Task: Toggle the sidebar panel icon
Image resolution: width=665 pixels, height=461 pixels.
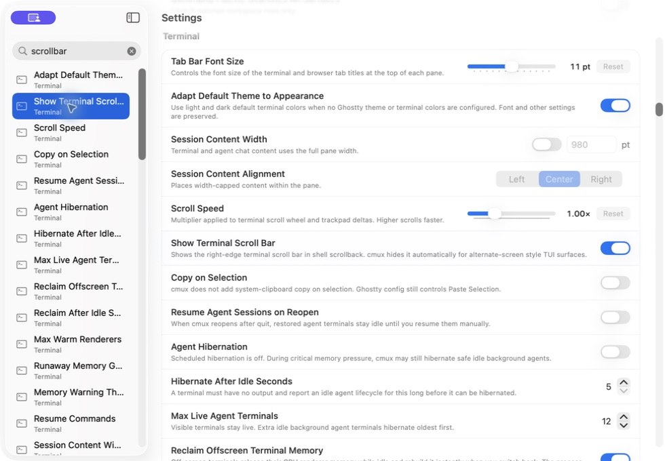Action: [x=133, y=18]
